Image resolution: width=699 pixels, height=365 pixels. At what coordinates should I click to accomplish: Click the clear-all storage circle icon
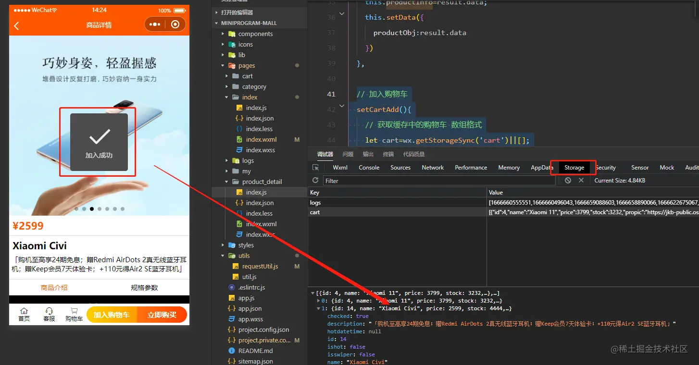[568, 180]
